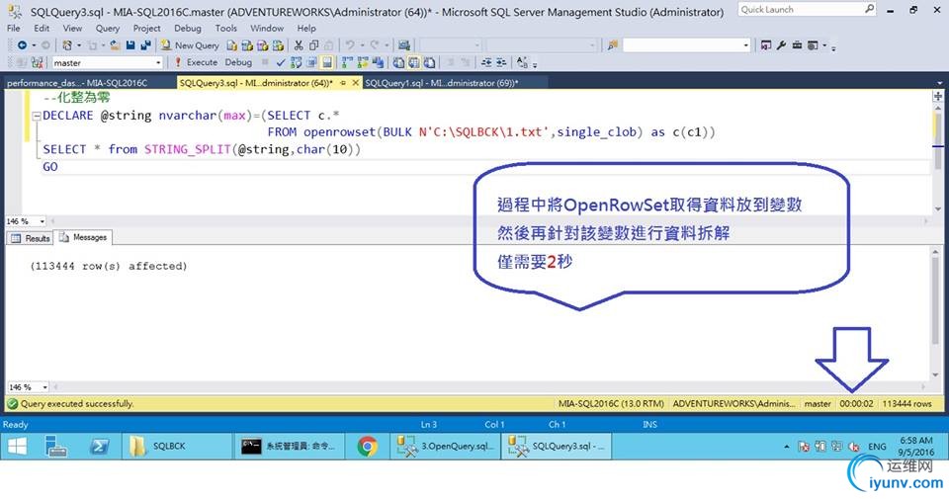This screenshot has width=949, height=499.
Task: Toggle Include Live Query Statistics
Action: (363, 62)
